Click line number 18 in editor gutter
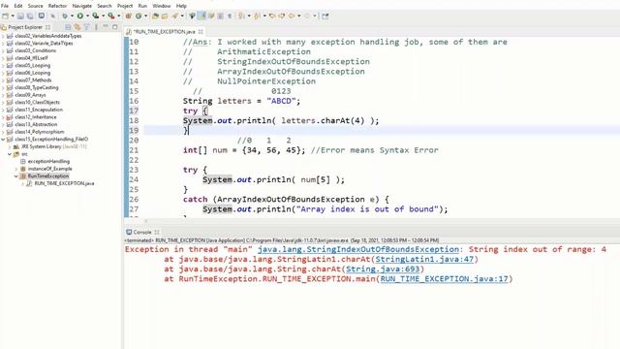Screen dimensions: 620x349 point(134,120)
